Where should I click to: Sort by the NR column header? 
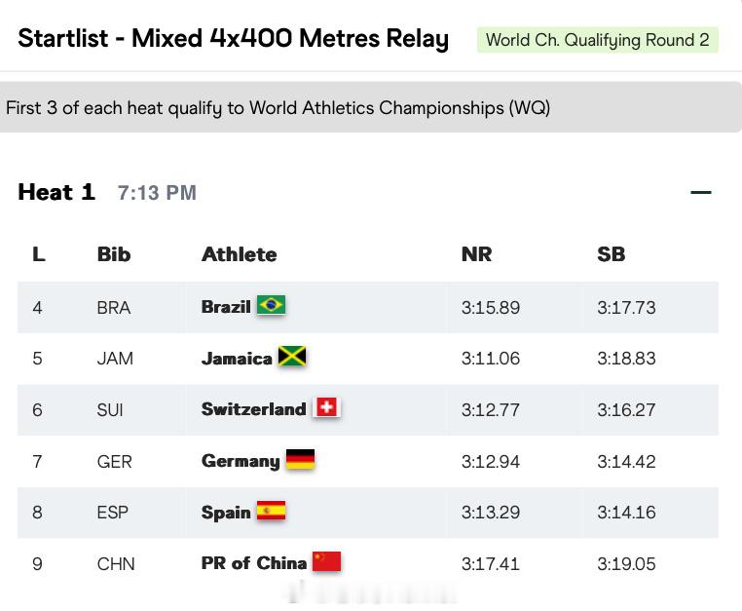(476, 254)
